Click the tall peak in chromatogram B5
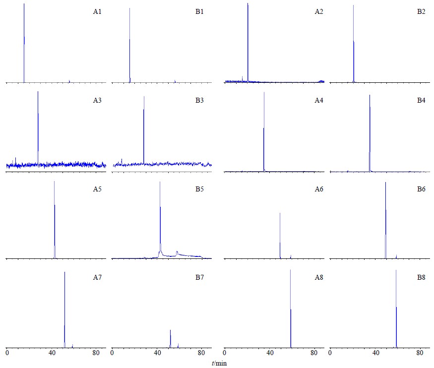The image size is (434, 368). click(160, 217)
